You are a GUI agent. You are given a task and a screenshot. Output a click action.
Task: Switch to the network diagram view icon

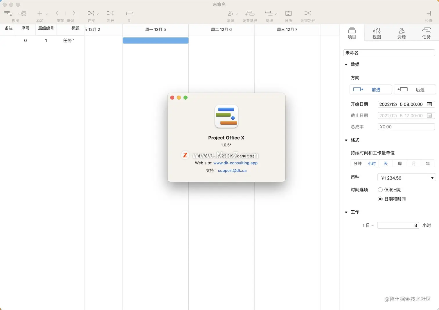point(22,13)
